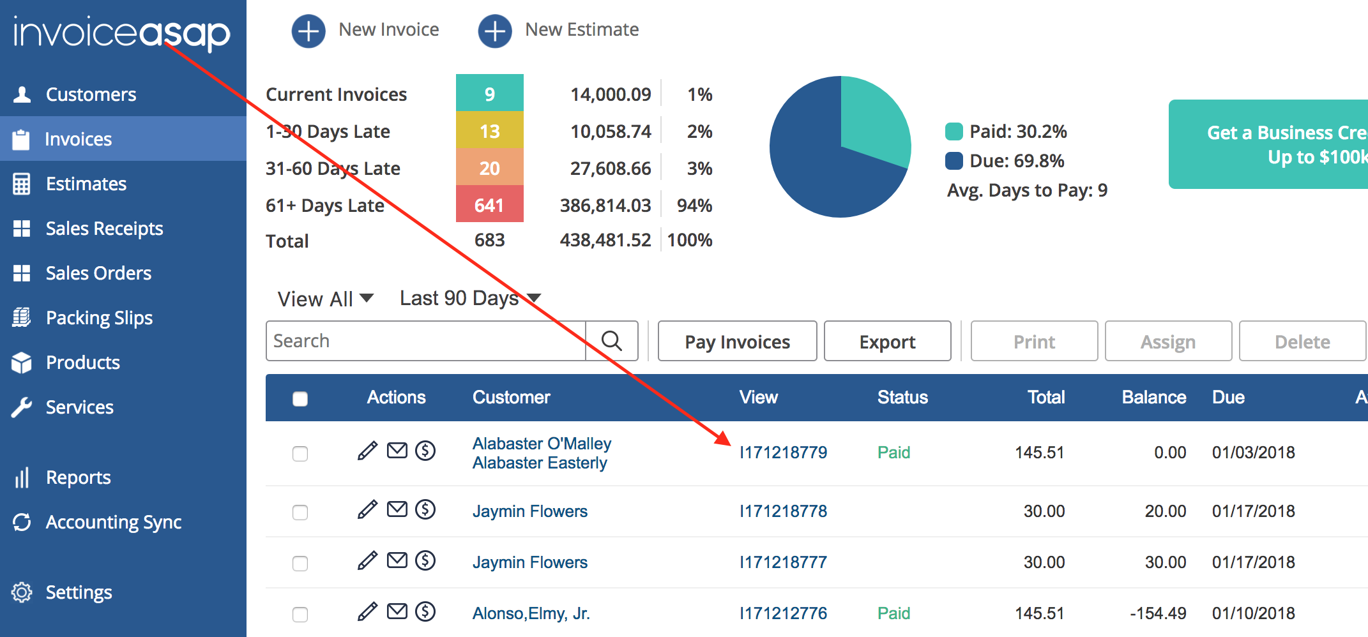The image size is (1368, 637).
Task: Click the Accounting Sync icon
Action: [x=22, y=521]
